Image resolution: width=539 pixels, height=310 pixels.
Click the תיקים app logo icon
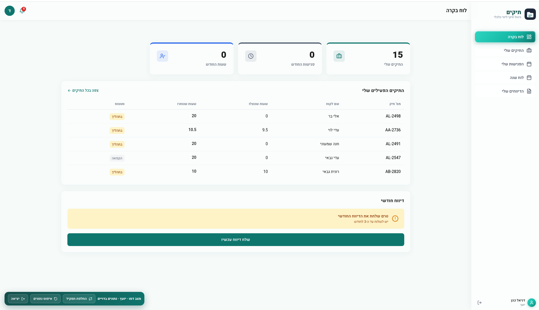coord(530,14)
